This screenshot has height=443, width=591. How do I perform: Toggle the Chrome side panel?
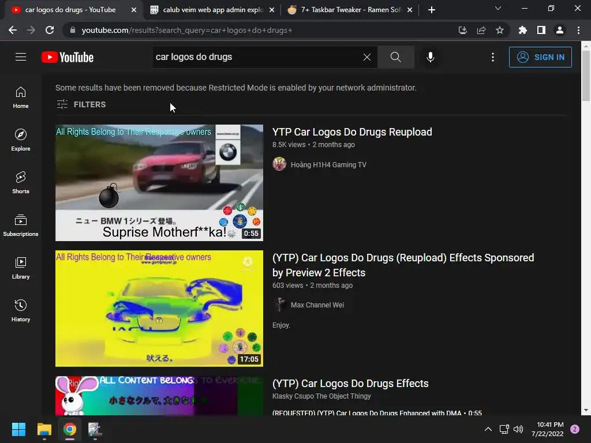[541, 30]
